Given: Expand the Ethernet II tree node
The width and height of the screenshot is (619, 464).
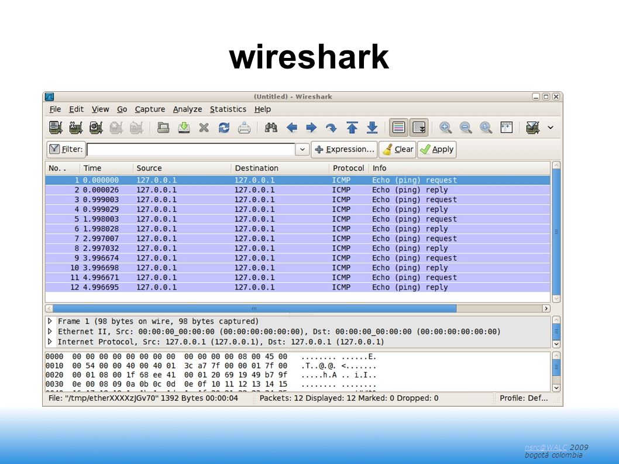Looking at the screenshot, I should 50,331.
